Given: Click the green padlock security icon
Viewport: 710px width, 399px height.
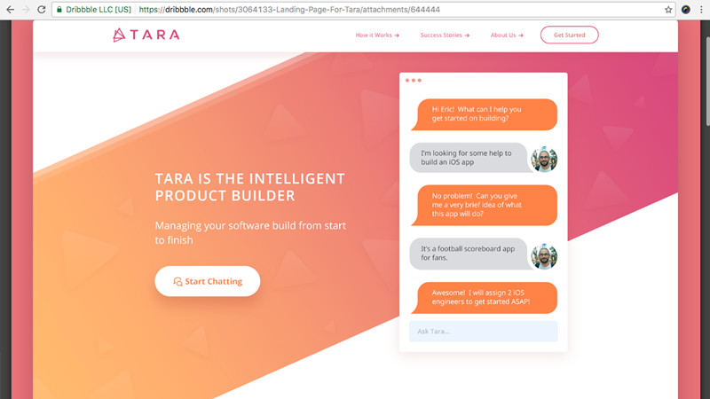Looking at the screenshot, I should (x=59, y=10).
